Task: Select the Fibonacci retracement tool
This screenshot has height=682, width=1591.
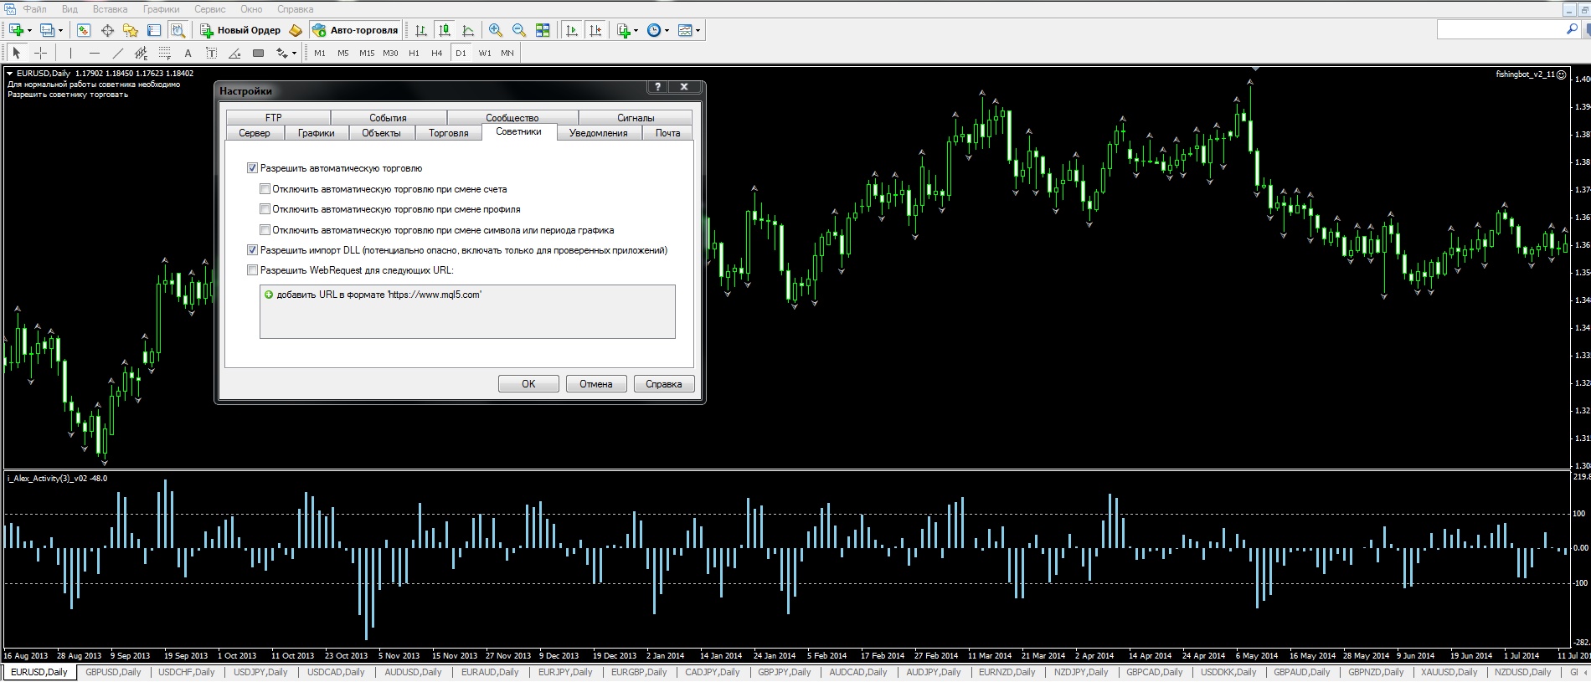Action: [x=164, y=53]
